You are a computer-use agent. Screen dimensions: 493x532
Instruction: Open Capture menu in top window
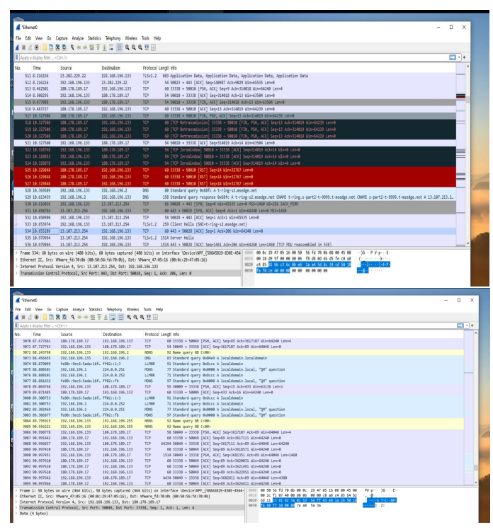pyautogui.click(x=62, y=38)
